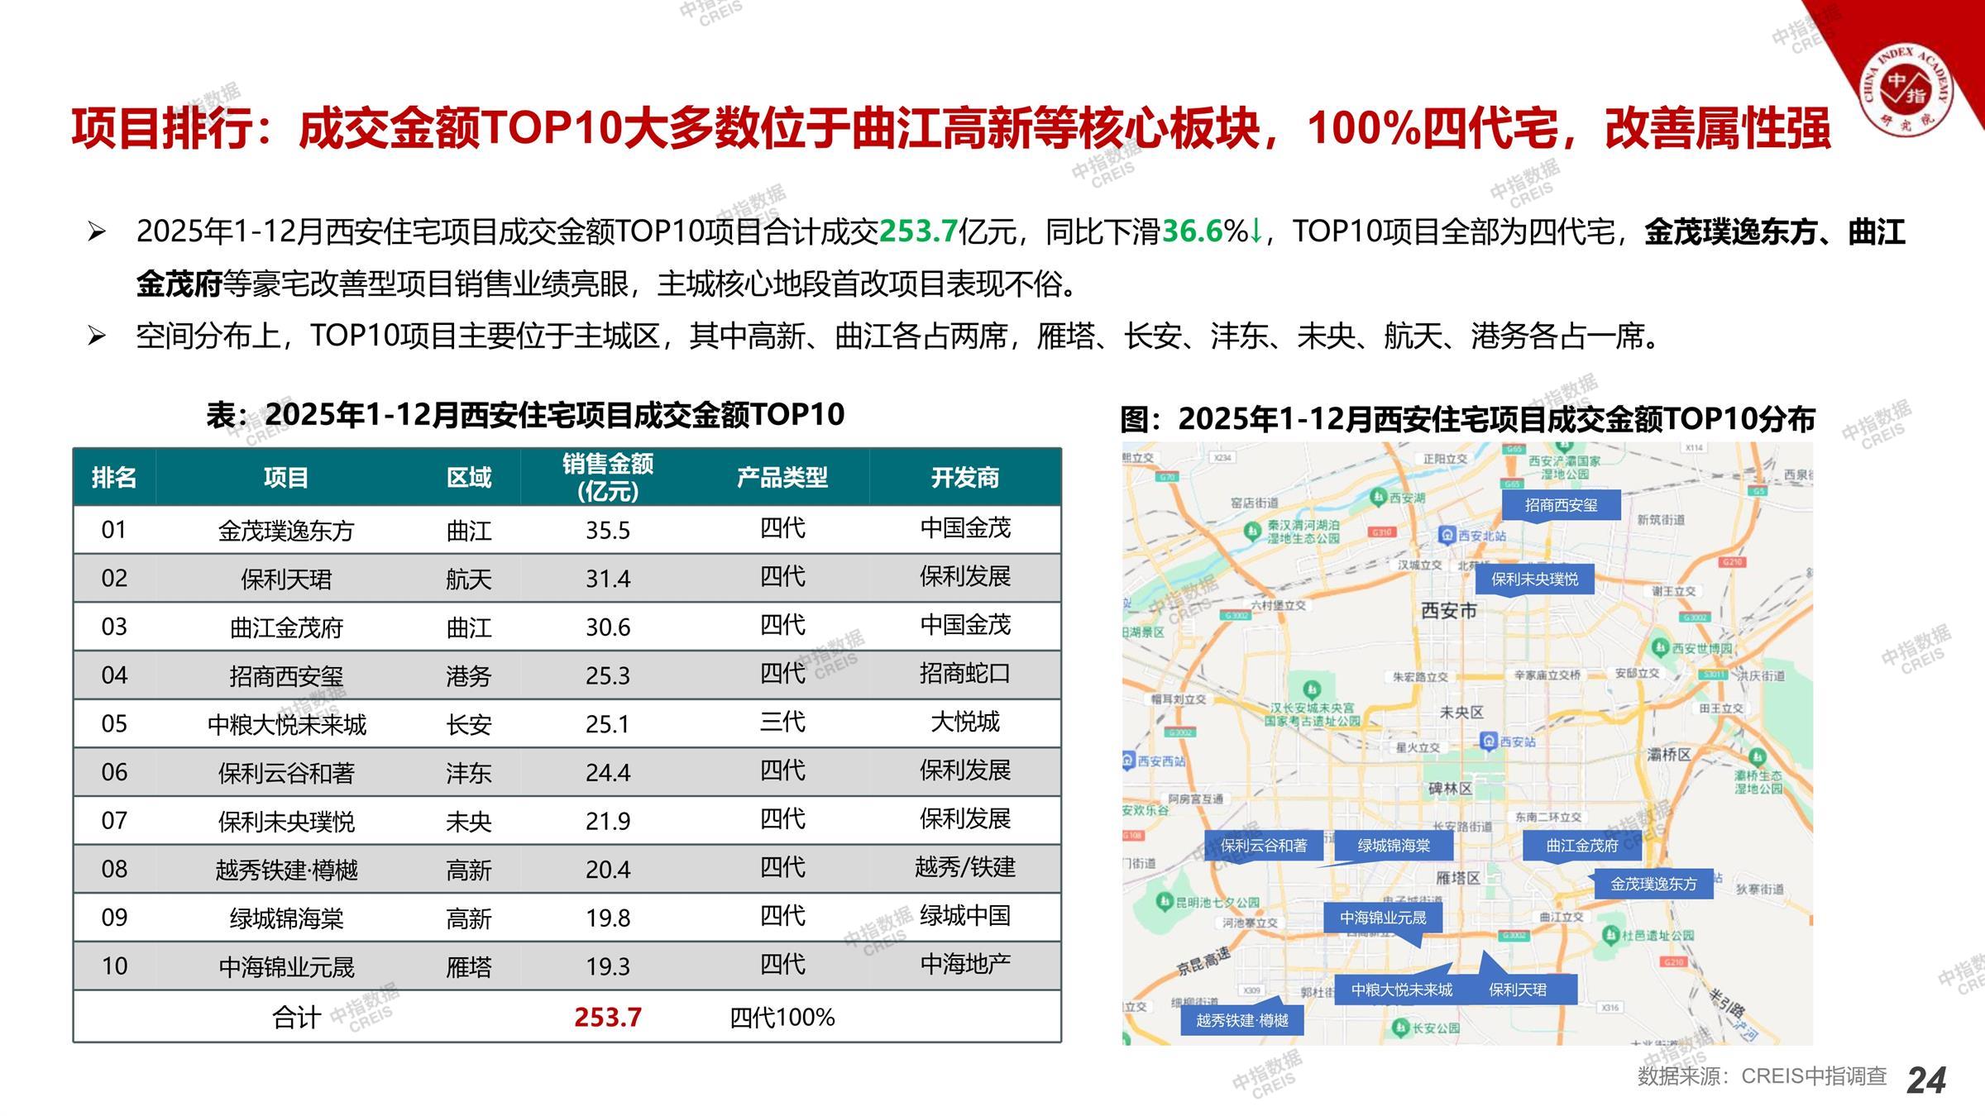The width and height of the screenshot is (1985, 1116).
Task: Click the 金茂璞逸东方 map callout
Action: (x=1653, y=884)
